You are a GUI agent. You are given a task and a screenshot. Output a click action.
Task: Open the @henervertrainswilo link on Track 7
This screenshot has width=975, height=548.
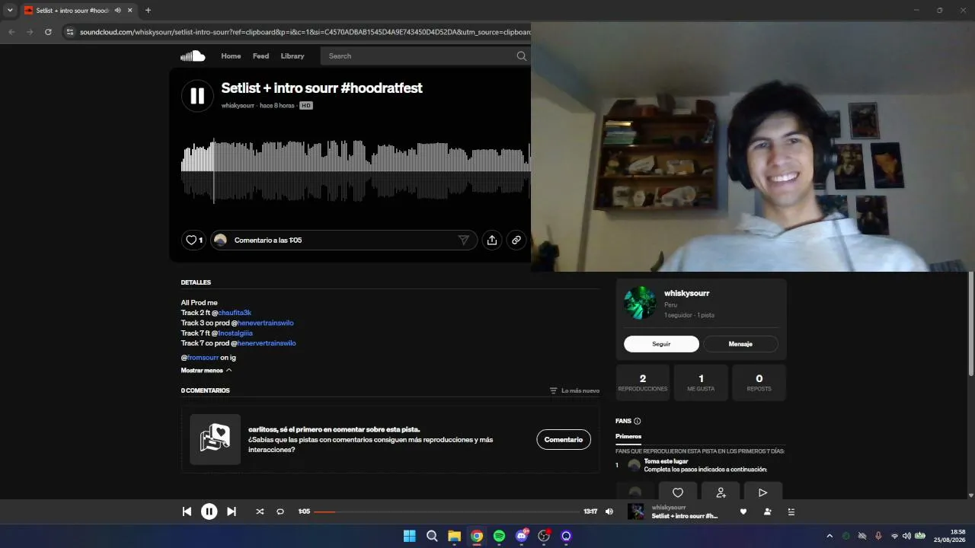(266, 343)
